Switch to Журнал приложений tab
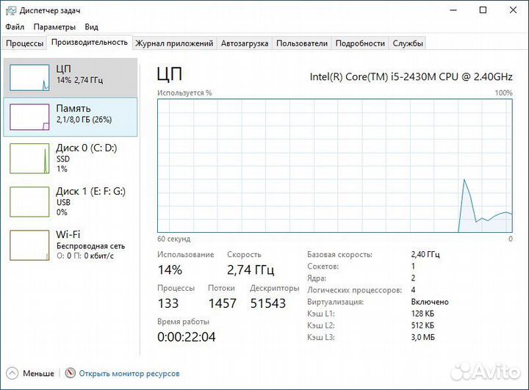Screen dimensions: 529x390 click(174, 43)
